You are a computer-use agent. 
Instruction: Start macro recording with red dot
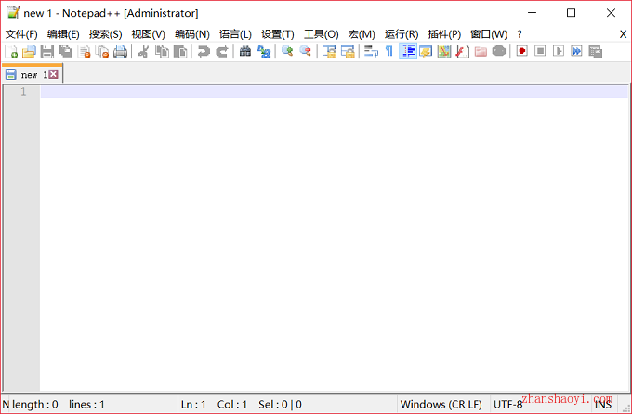522,51
